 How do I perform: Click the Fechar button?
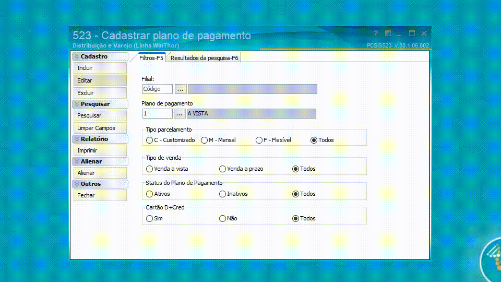click(100, 195)
